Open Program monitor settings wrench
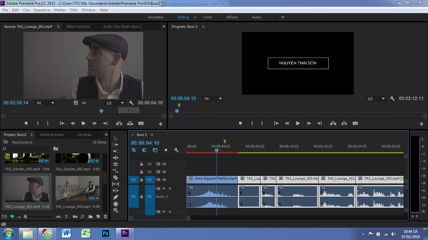The image size is (428, 240). click(x=392, y=98)
